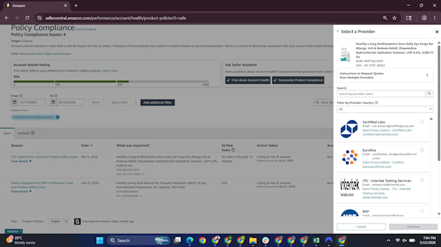Viewport: 441px width, 247px height.
Task: Click Cancel in provider panel
Action: (x=361, y=227)
